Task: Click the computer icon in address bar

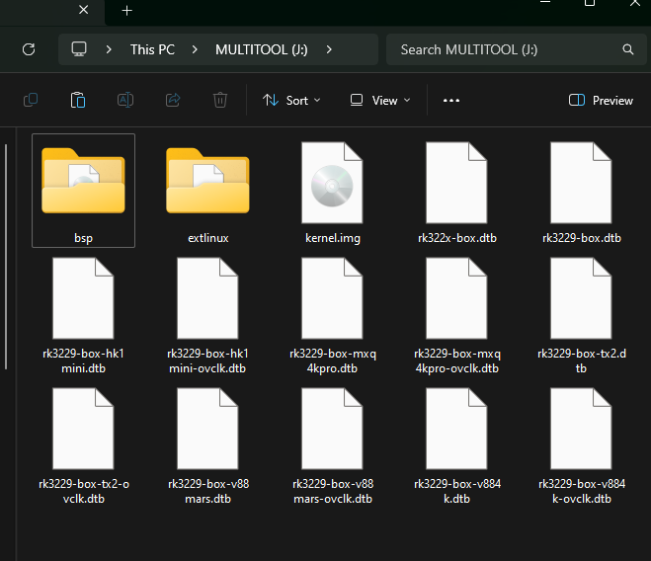Action: pos(79,49)
